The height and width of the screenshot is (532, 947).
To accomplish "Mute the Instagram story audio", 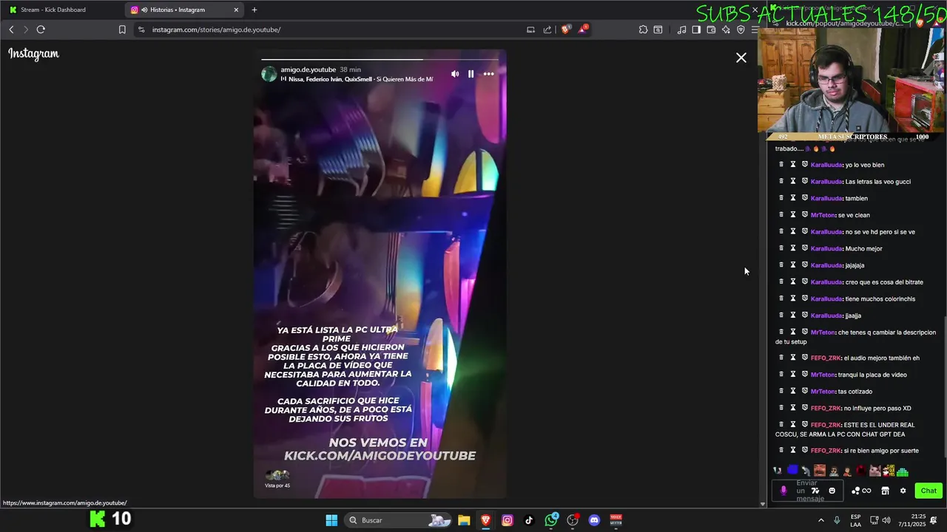I will 455,74.
